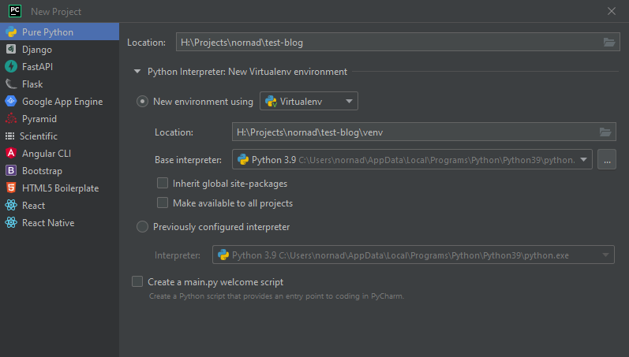Check Make available to all projects
The image size is (629, 357).
click(163, 203)
